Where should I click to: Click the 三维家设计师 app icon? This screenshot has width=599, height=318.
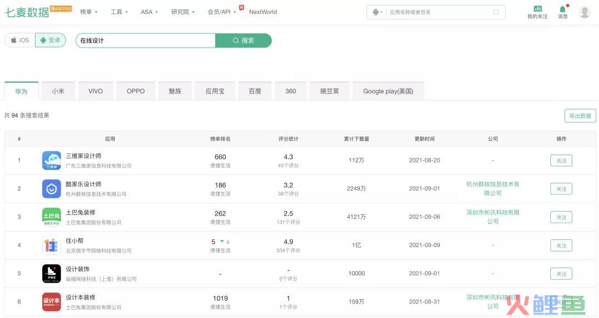tap(51, 160)
